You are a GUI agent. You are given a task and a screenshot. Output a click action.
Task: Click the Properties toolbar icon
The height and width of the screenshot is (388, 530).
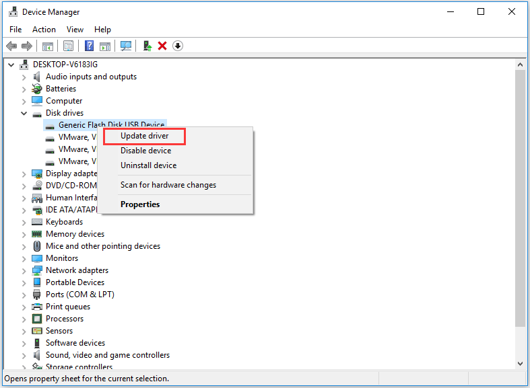coord(68,46)
